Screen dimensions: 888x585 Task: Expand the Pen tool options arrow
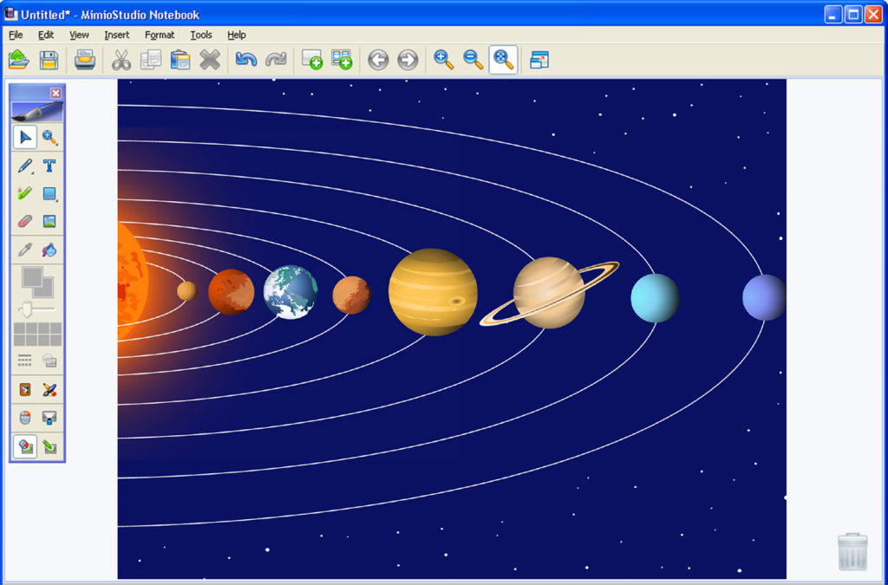pyautogui.click(x=32, y=172)
